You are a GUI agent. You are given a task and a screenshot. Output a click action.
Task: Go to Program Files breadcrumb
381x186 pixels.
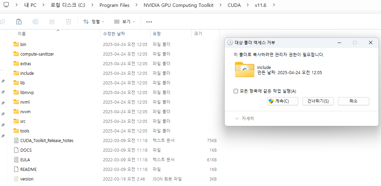[x=114, y=5]
